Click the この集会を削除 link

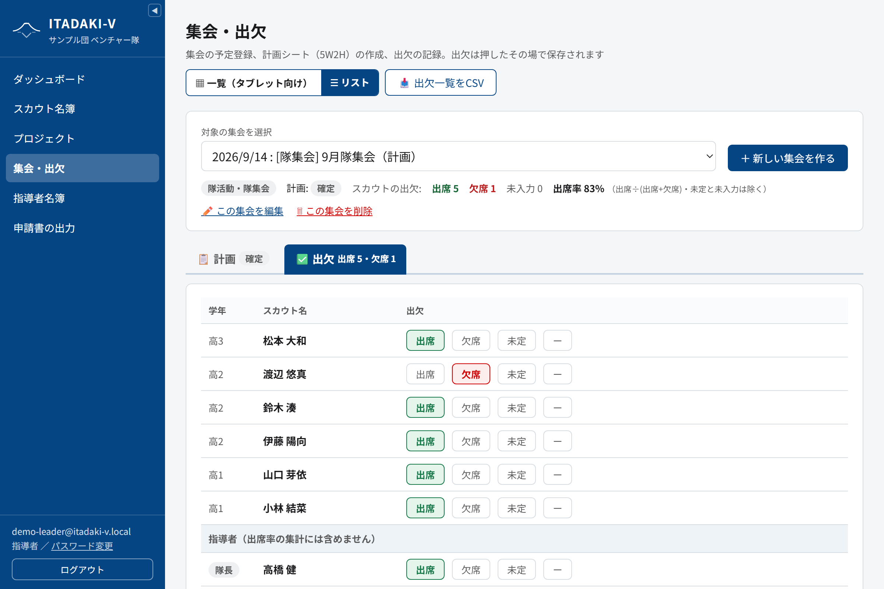click(x=334, y=211)
